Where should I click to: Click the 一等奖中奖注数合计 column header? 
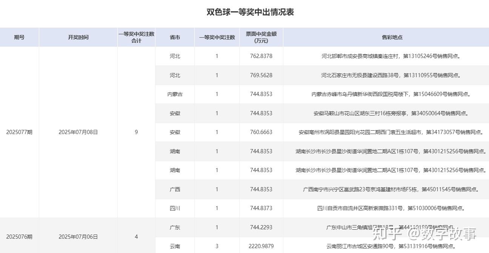tap(136, 37)
